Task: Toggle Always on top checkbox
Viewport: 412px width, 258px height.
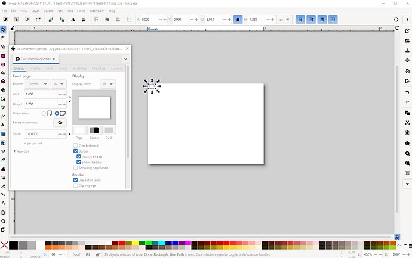Action: 79,157
